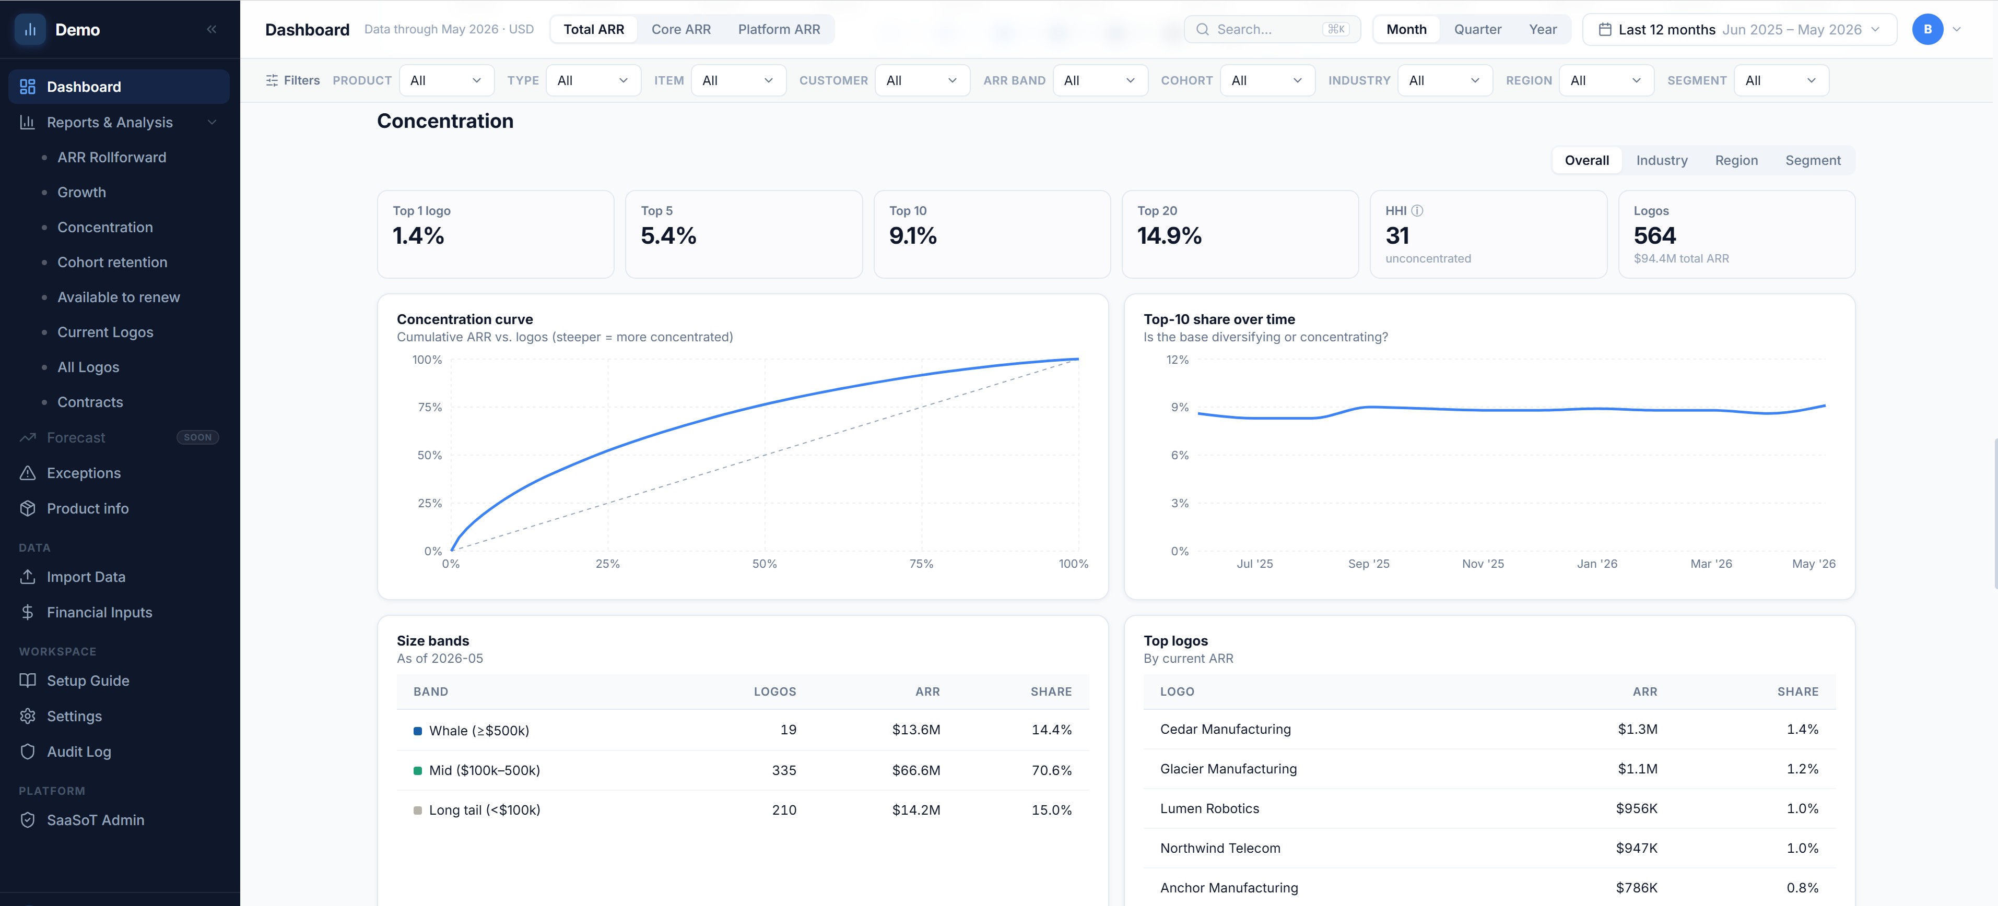
Task: Click the ⌘K shortcut badge in search
Action: [1336, 29]
